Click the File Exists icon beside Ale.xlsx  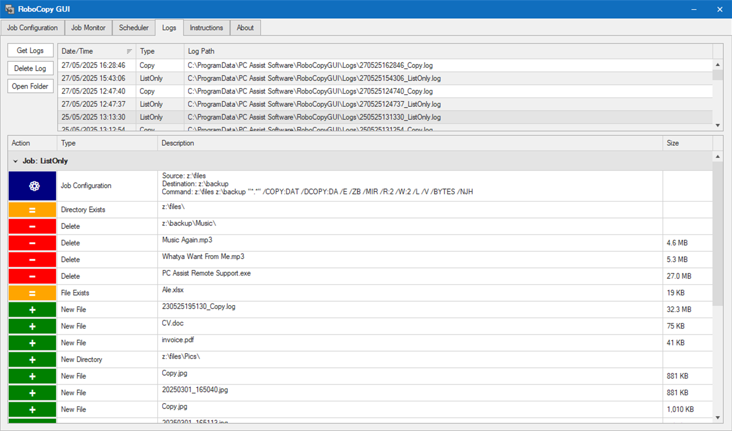32,292
